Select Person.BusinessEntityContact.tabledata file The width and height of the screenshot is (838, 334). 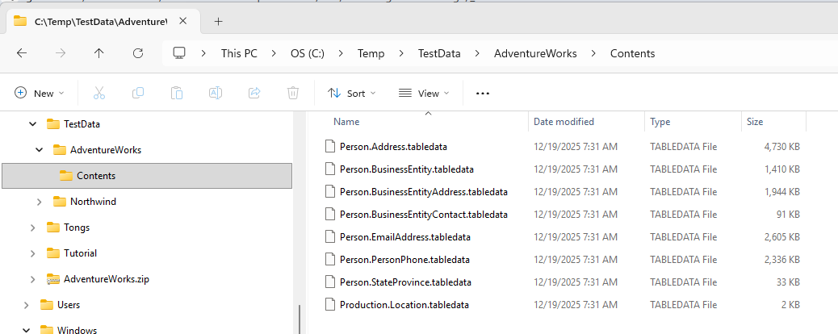click(x=423, y=215)
